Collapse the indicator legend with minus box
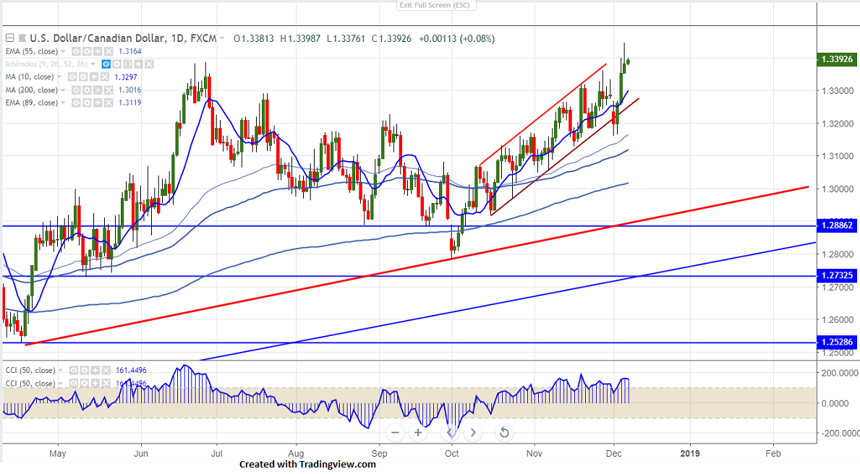860x474 pixels. pyautogui.click(x=10, y=38)
